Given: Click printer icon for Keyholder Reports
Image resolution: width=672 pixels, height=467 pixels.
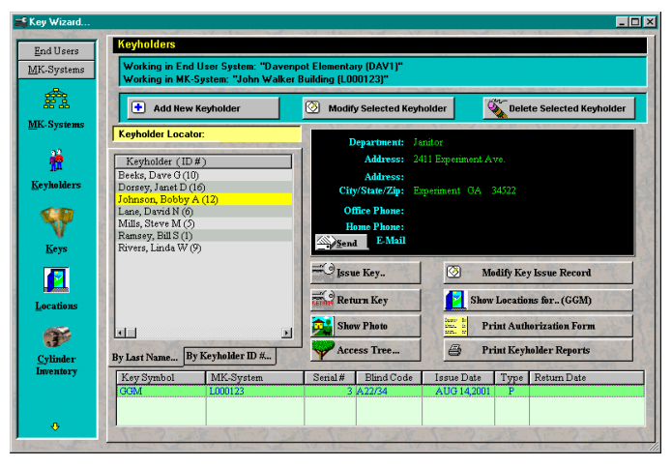Looking at the screenshot, I should (x=454, y=350).
